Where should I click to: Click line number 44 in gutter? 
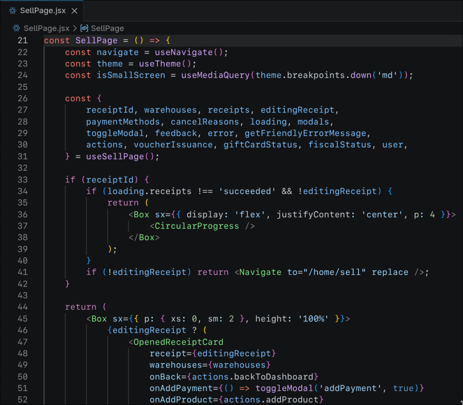(x=23, y=307)
